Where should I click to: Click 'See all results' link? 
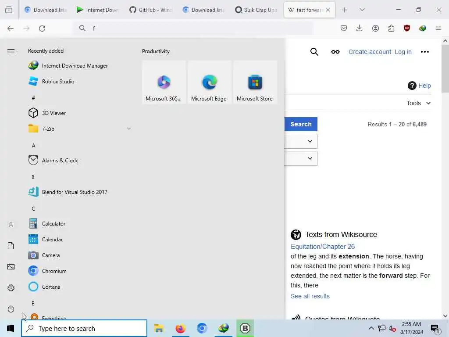click(310, 296)
